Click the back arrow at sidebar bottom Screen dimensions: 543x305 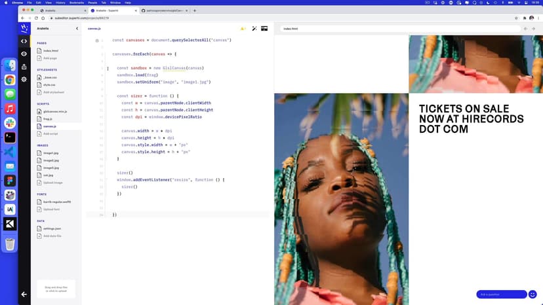click(x=24, y=295)
